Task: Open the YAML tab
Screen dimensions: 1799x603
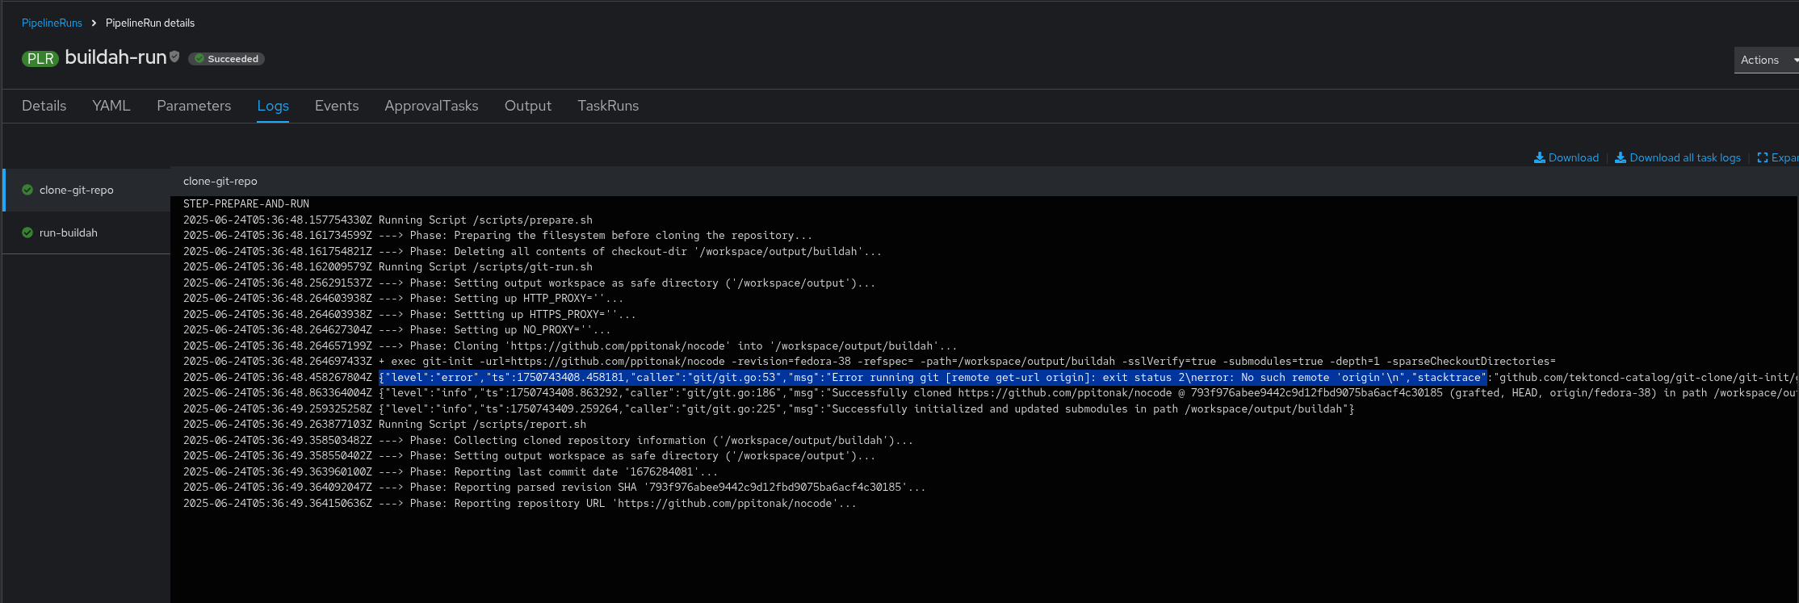Action: (x=111, y=106)
